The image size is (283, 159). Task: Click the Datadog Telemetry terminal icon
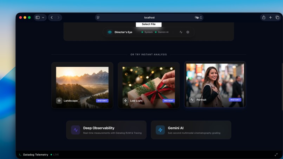(20, 155)
